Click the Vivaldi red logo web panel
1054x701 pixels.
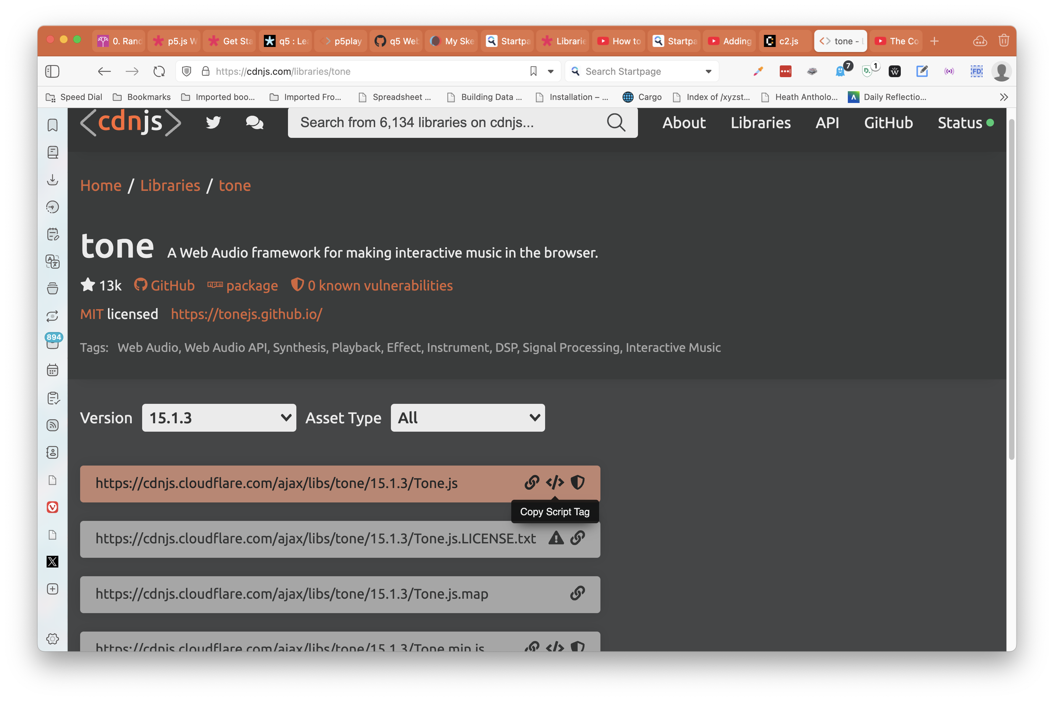coord(53,507)
